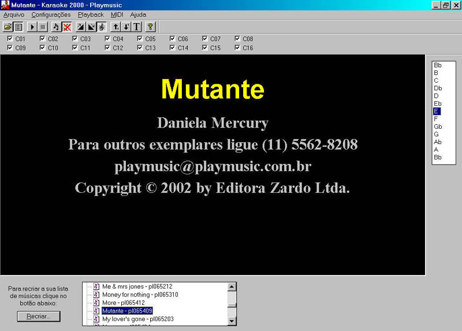Viewport: 462px width, 331px height.
Task: Start playback with the play button
Action: pyautogui.click(x=32, y=27)
